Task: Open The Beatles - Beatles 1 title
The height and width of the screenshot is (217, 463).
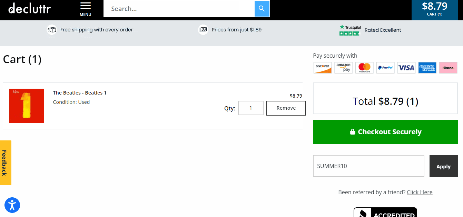Action: pyautogui.click(x=80, y=93)
